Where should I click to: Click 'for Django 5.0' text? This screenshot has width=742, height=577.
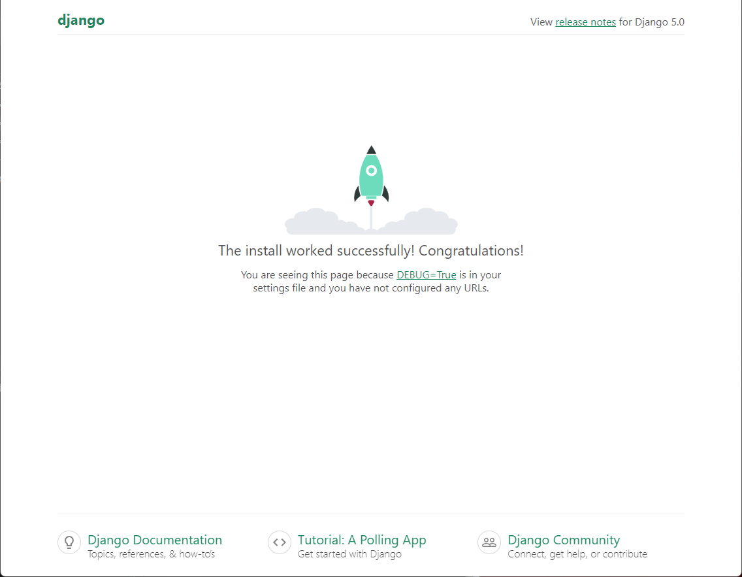(652, 22)
